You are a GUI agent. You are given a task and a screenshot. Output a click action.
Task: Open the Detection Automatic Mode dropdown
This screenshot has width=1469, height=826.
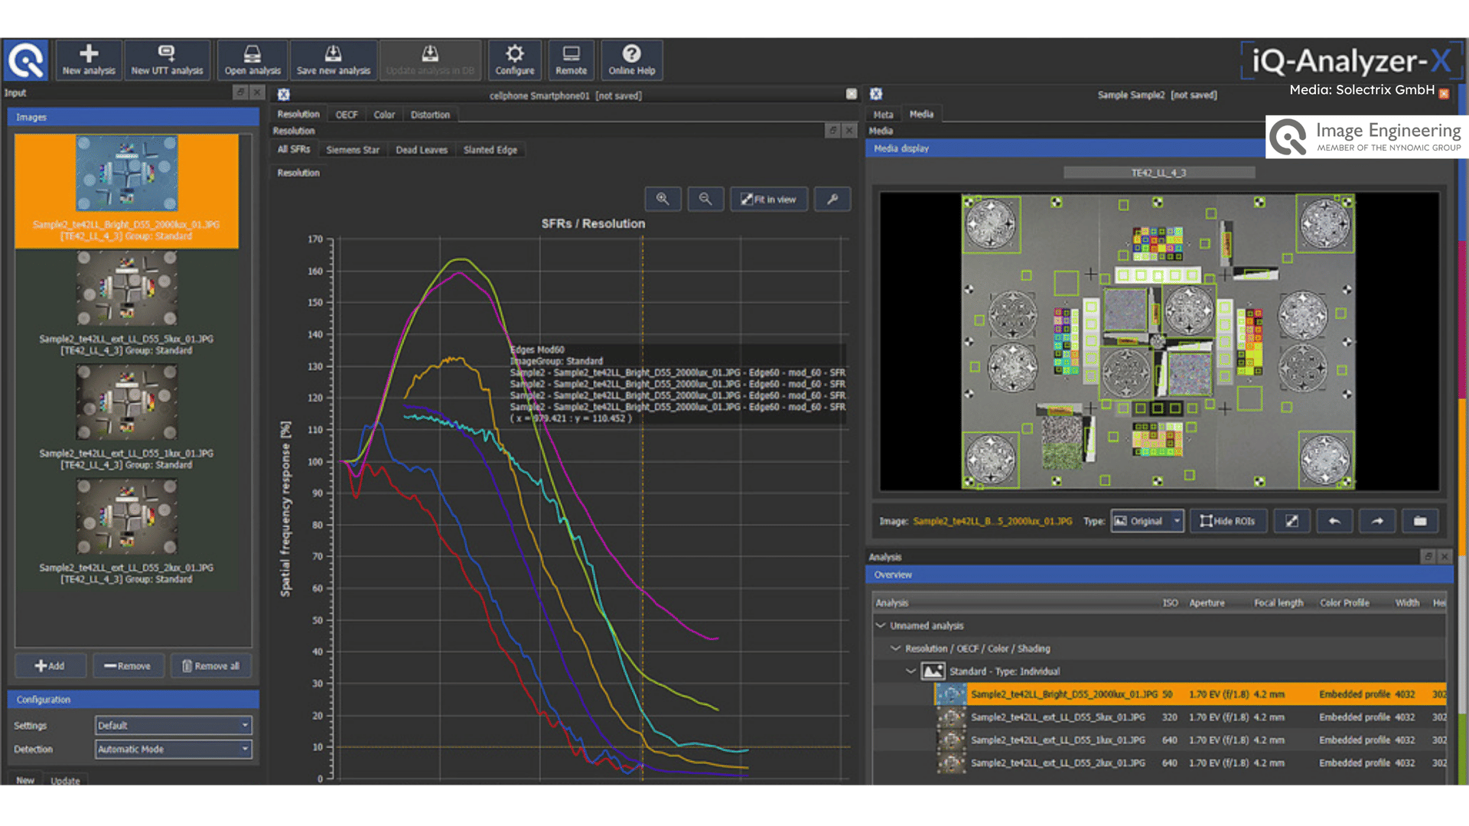174,749
